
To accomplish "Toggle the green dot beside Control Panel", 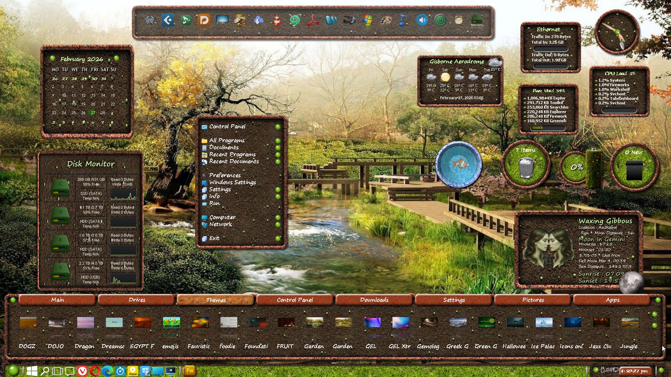I will (278, 127).
